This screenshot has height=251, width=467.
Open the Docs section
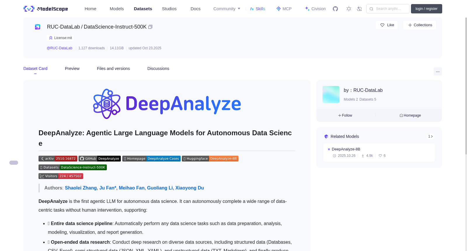(x=196, y=9)
